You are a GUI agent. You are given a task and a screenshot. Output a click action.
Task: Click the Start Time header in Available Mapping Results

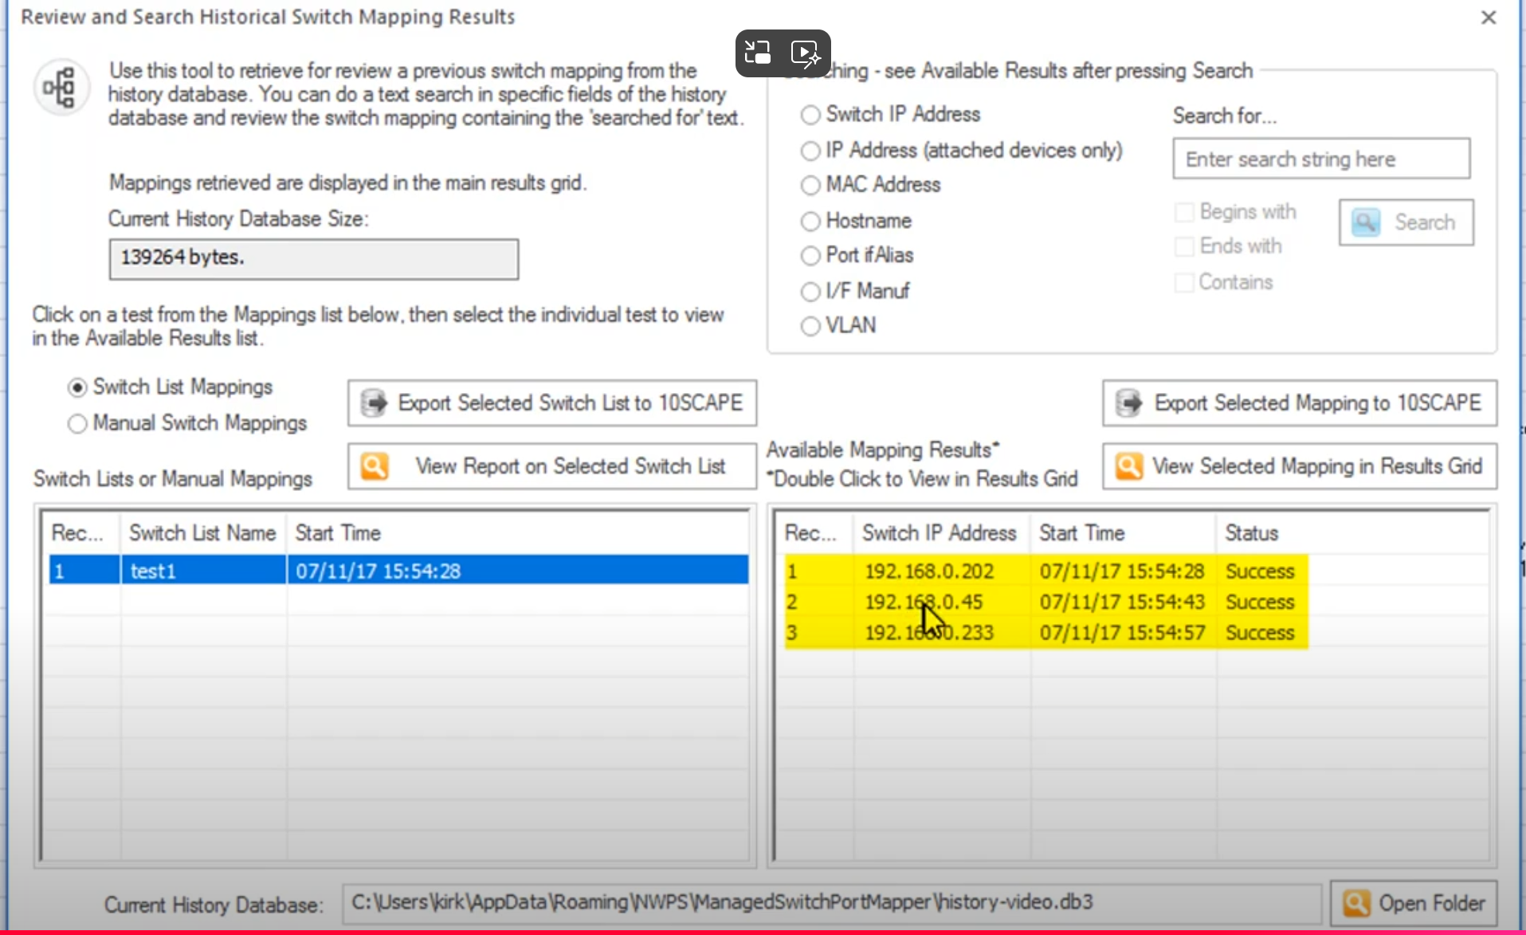point(1124,533)
